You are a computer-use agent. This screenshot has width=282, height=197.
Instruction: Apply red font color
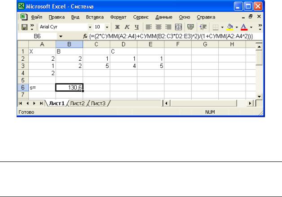(244, 27)
